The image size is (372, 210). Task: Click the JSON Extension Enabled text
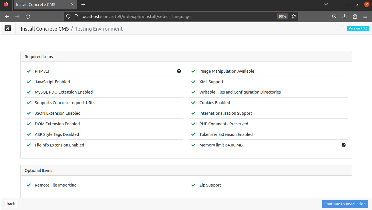point(58,113)
